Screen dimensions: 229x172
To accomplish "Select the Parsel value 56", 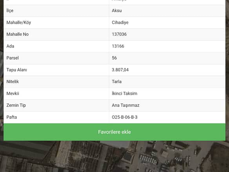I will pyautogui.click(x=114, y=58).
